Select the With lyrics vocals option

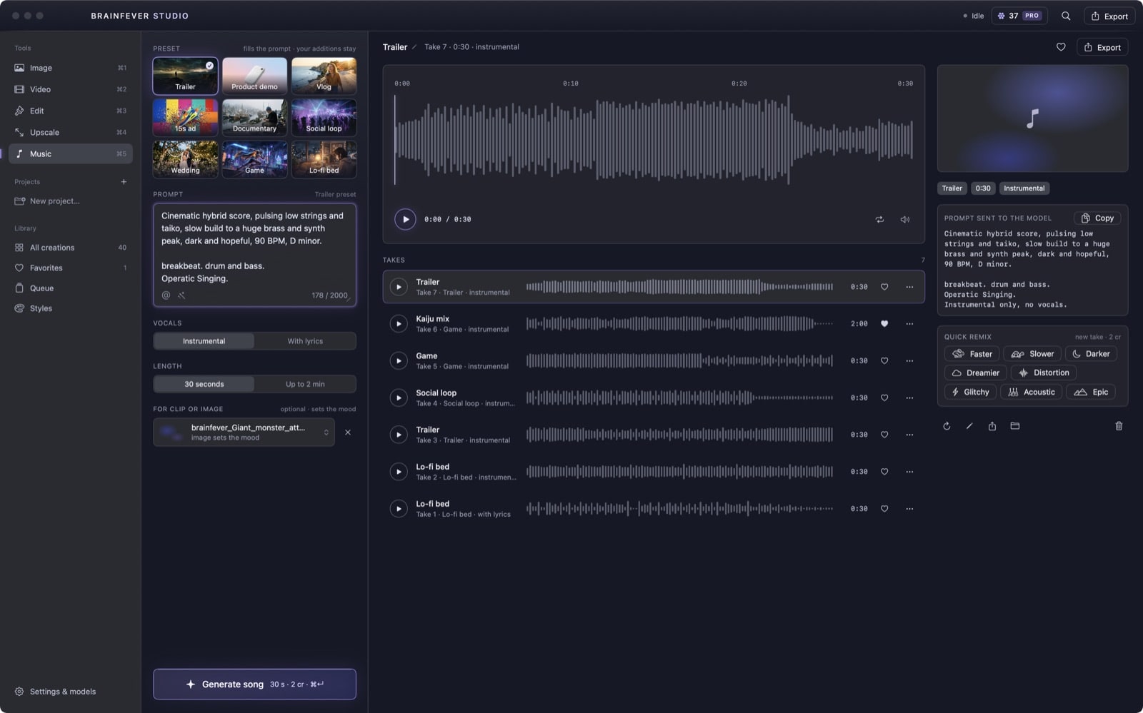coord(305,341)
